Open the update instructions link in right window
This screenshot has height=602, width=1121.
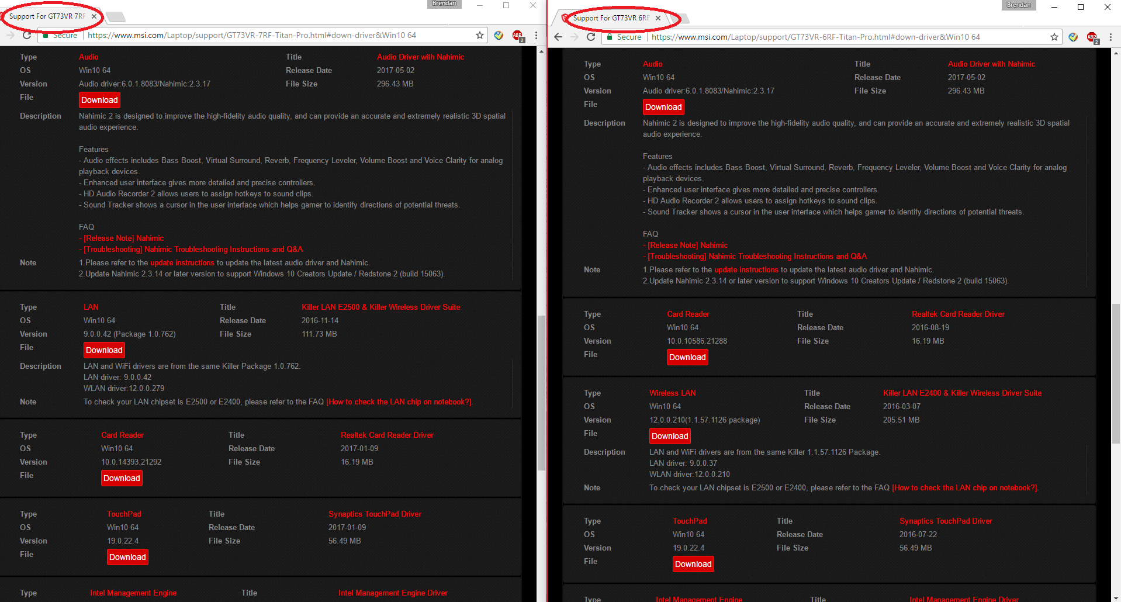[746, 269]
